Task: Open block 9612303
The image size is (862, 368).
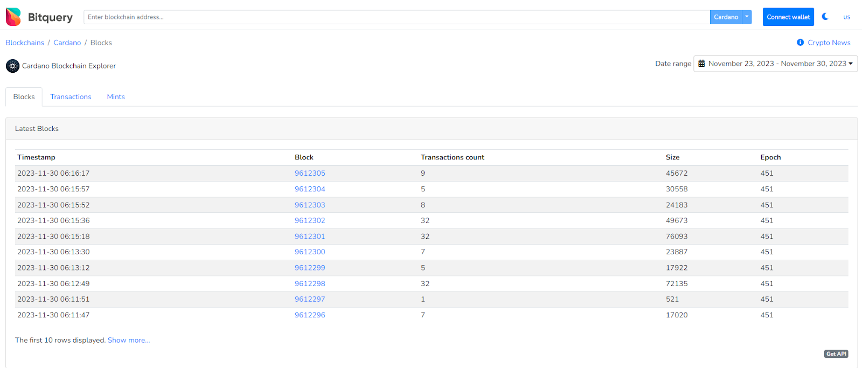Action: (310, 205)
